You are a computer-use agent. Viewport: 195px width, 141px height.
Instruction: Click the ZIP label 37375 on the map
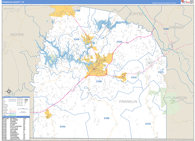161,72
